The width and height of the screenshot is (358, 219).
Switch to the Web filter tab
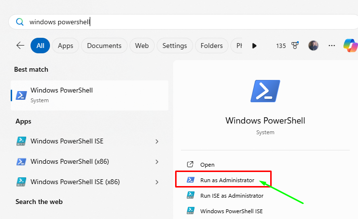click(142, 46)
